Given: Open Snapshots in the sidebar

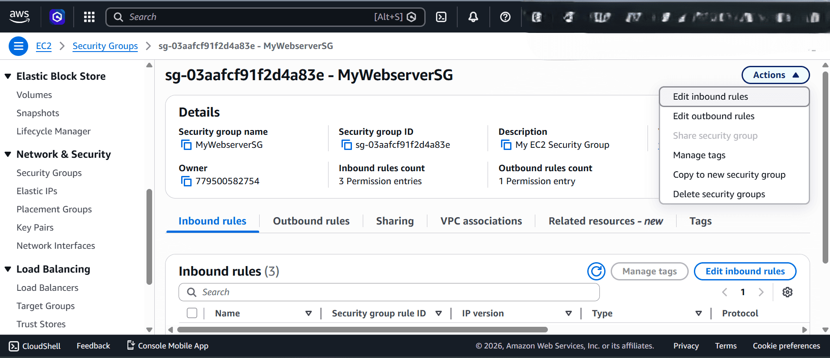Looking at the screenshot, I should pyautogui.click(x=38, y=113).
